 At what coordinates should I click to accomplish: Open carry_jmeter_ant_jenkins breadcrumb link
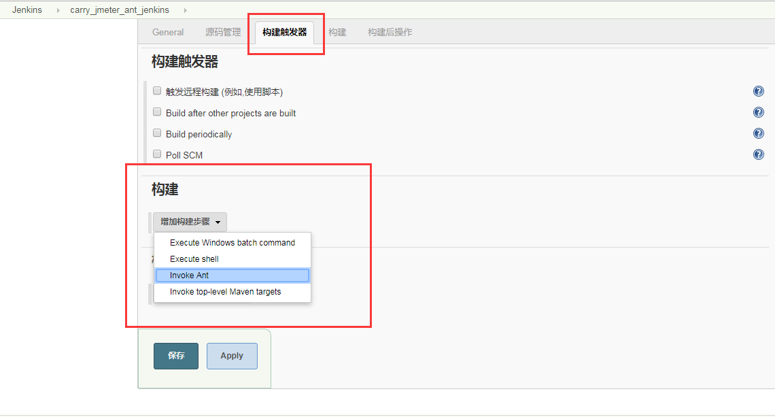tap(120, 10)
